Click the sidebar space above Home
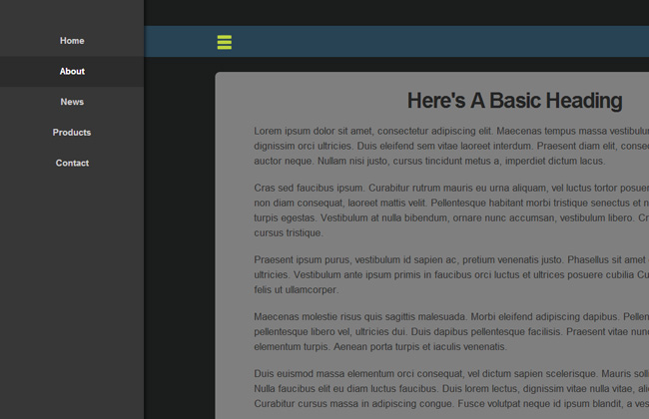This screenshot has width=649, height=419. [72, 12]
